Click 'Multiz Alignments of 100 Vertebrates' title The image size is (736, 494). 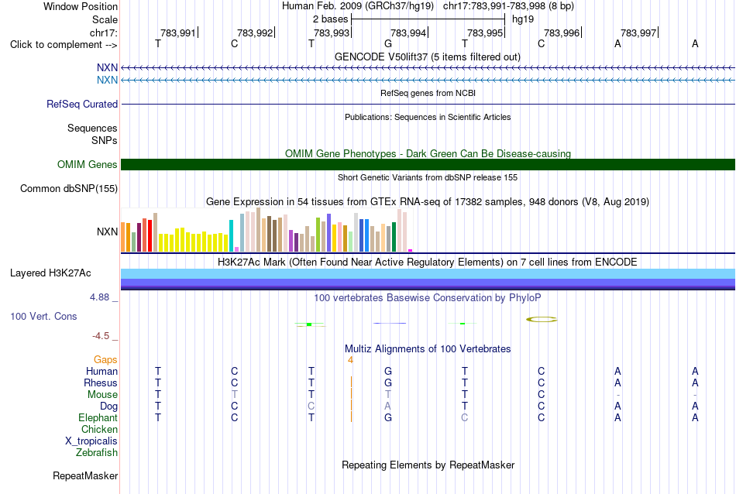(428, 348)
